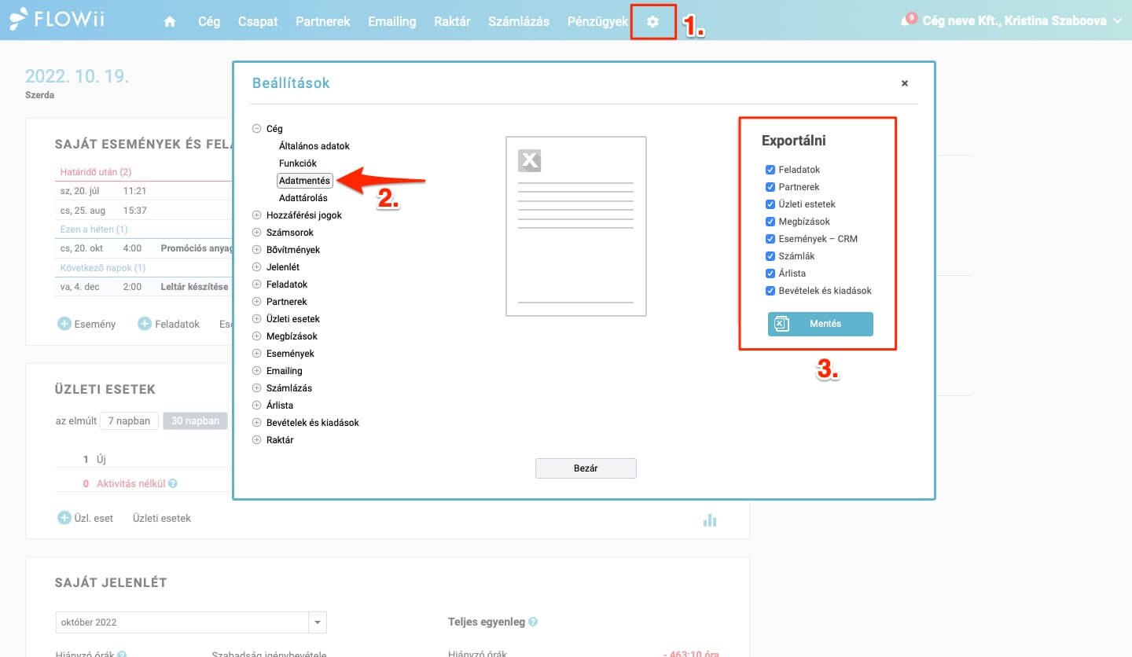1132x657 pixels.
Task: Select the 7 napban filter button
Action: click(x=130, y=420)
